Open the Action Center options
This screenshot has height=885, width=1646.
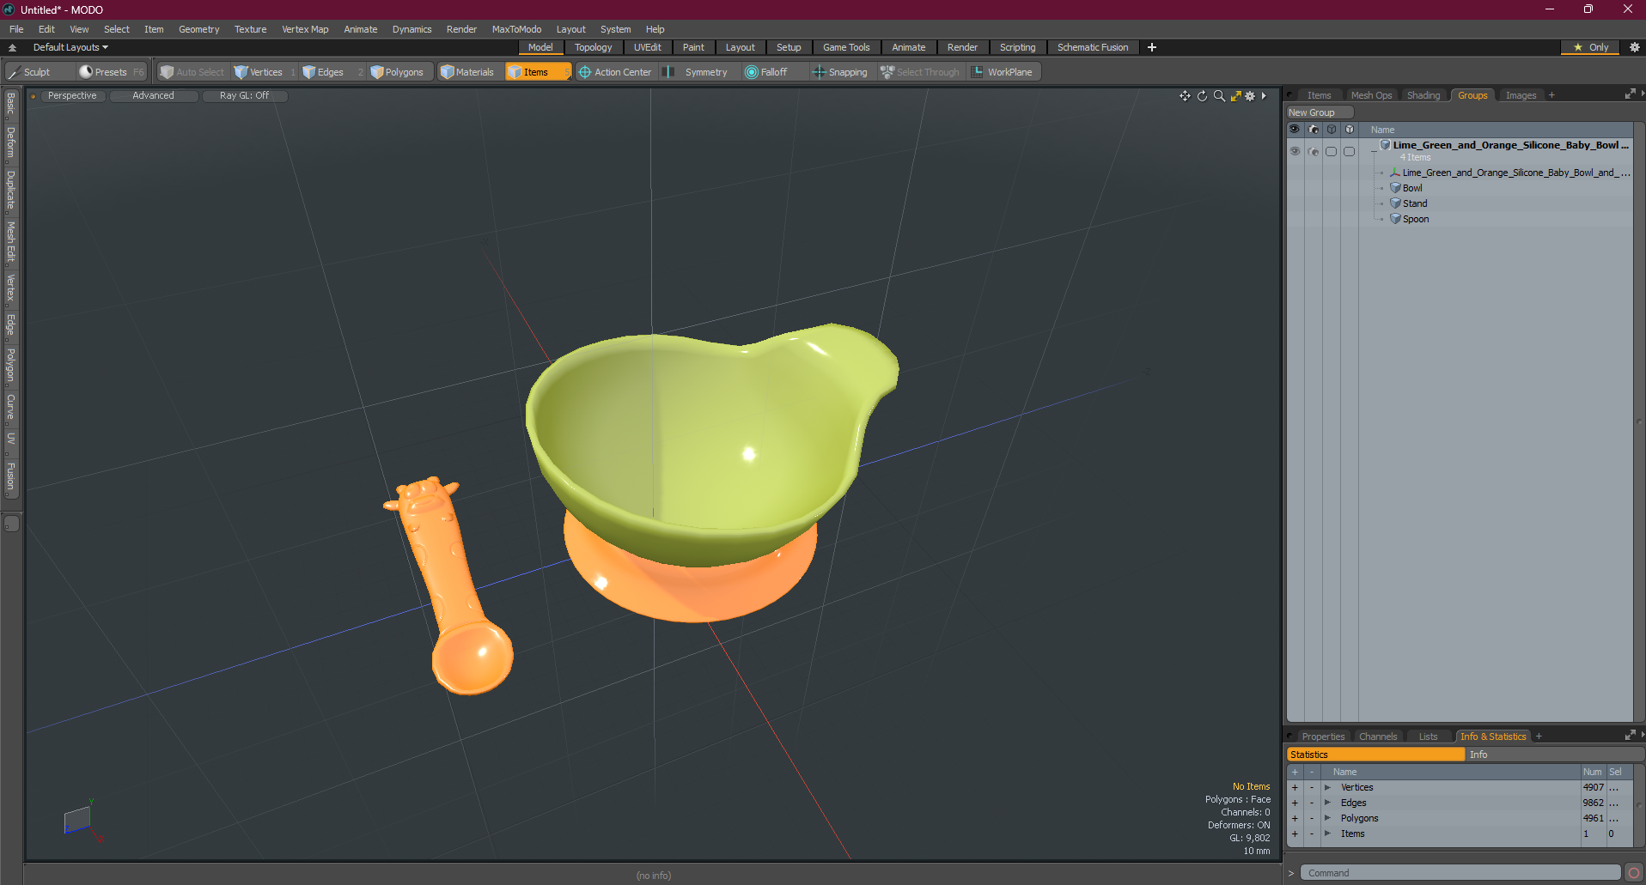615,72
